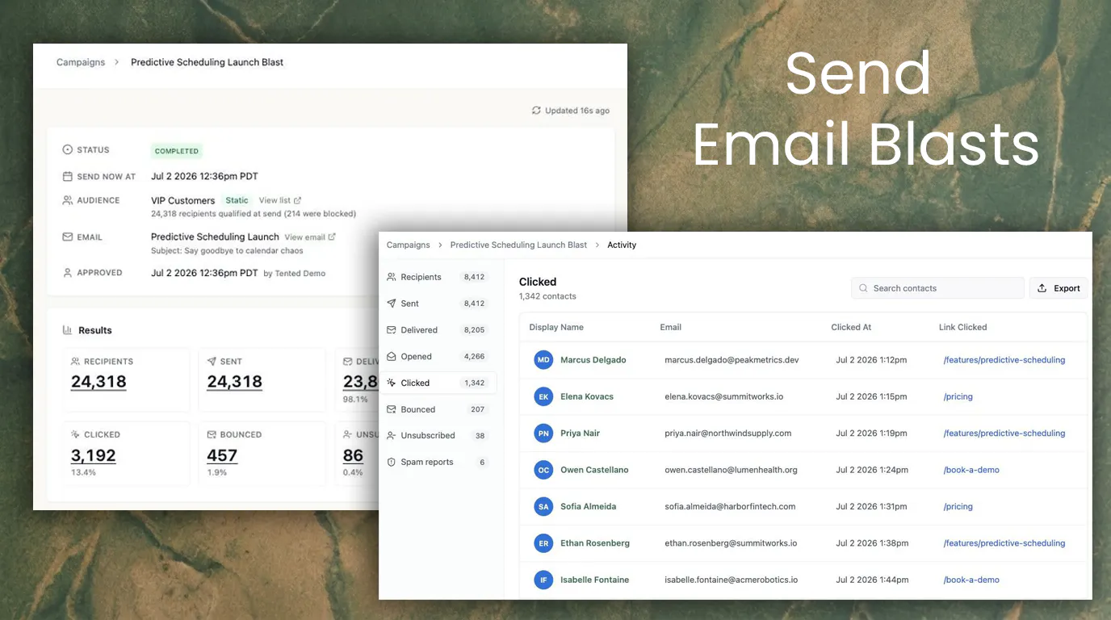
Task: Click the Link Clicked column header
Action: point(963,327)
